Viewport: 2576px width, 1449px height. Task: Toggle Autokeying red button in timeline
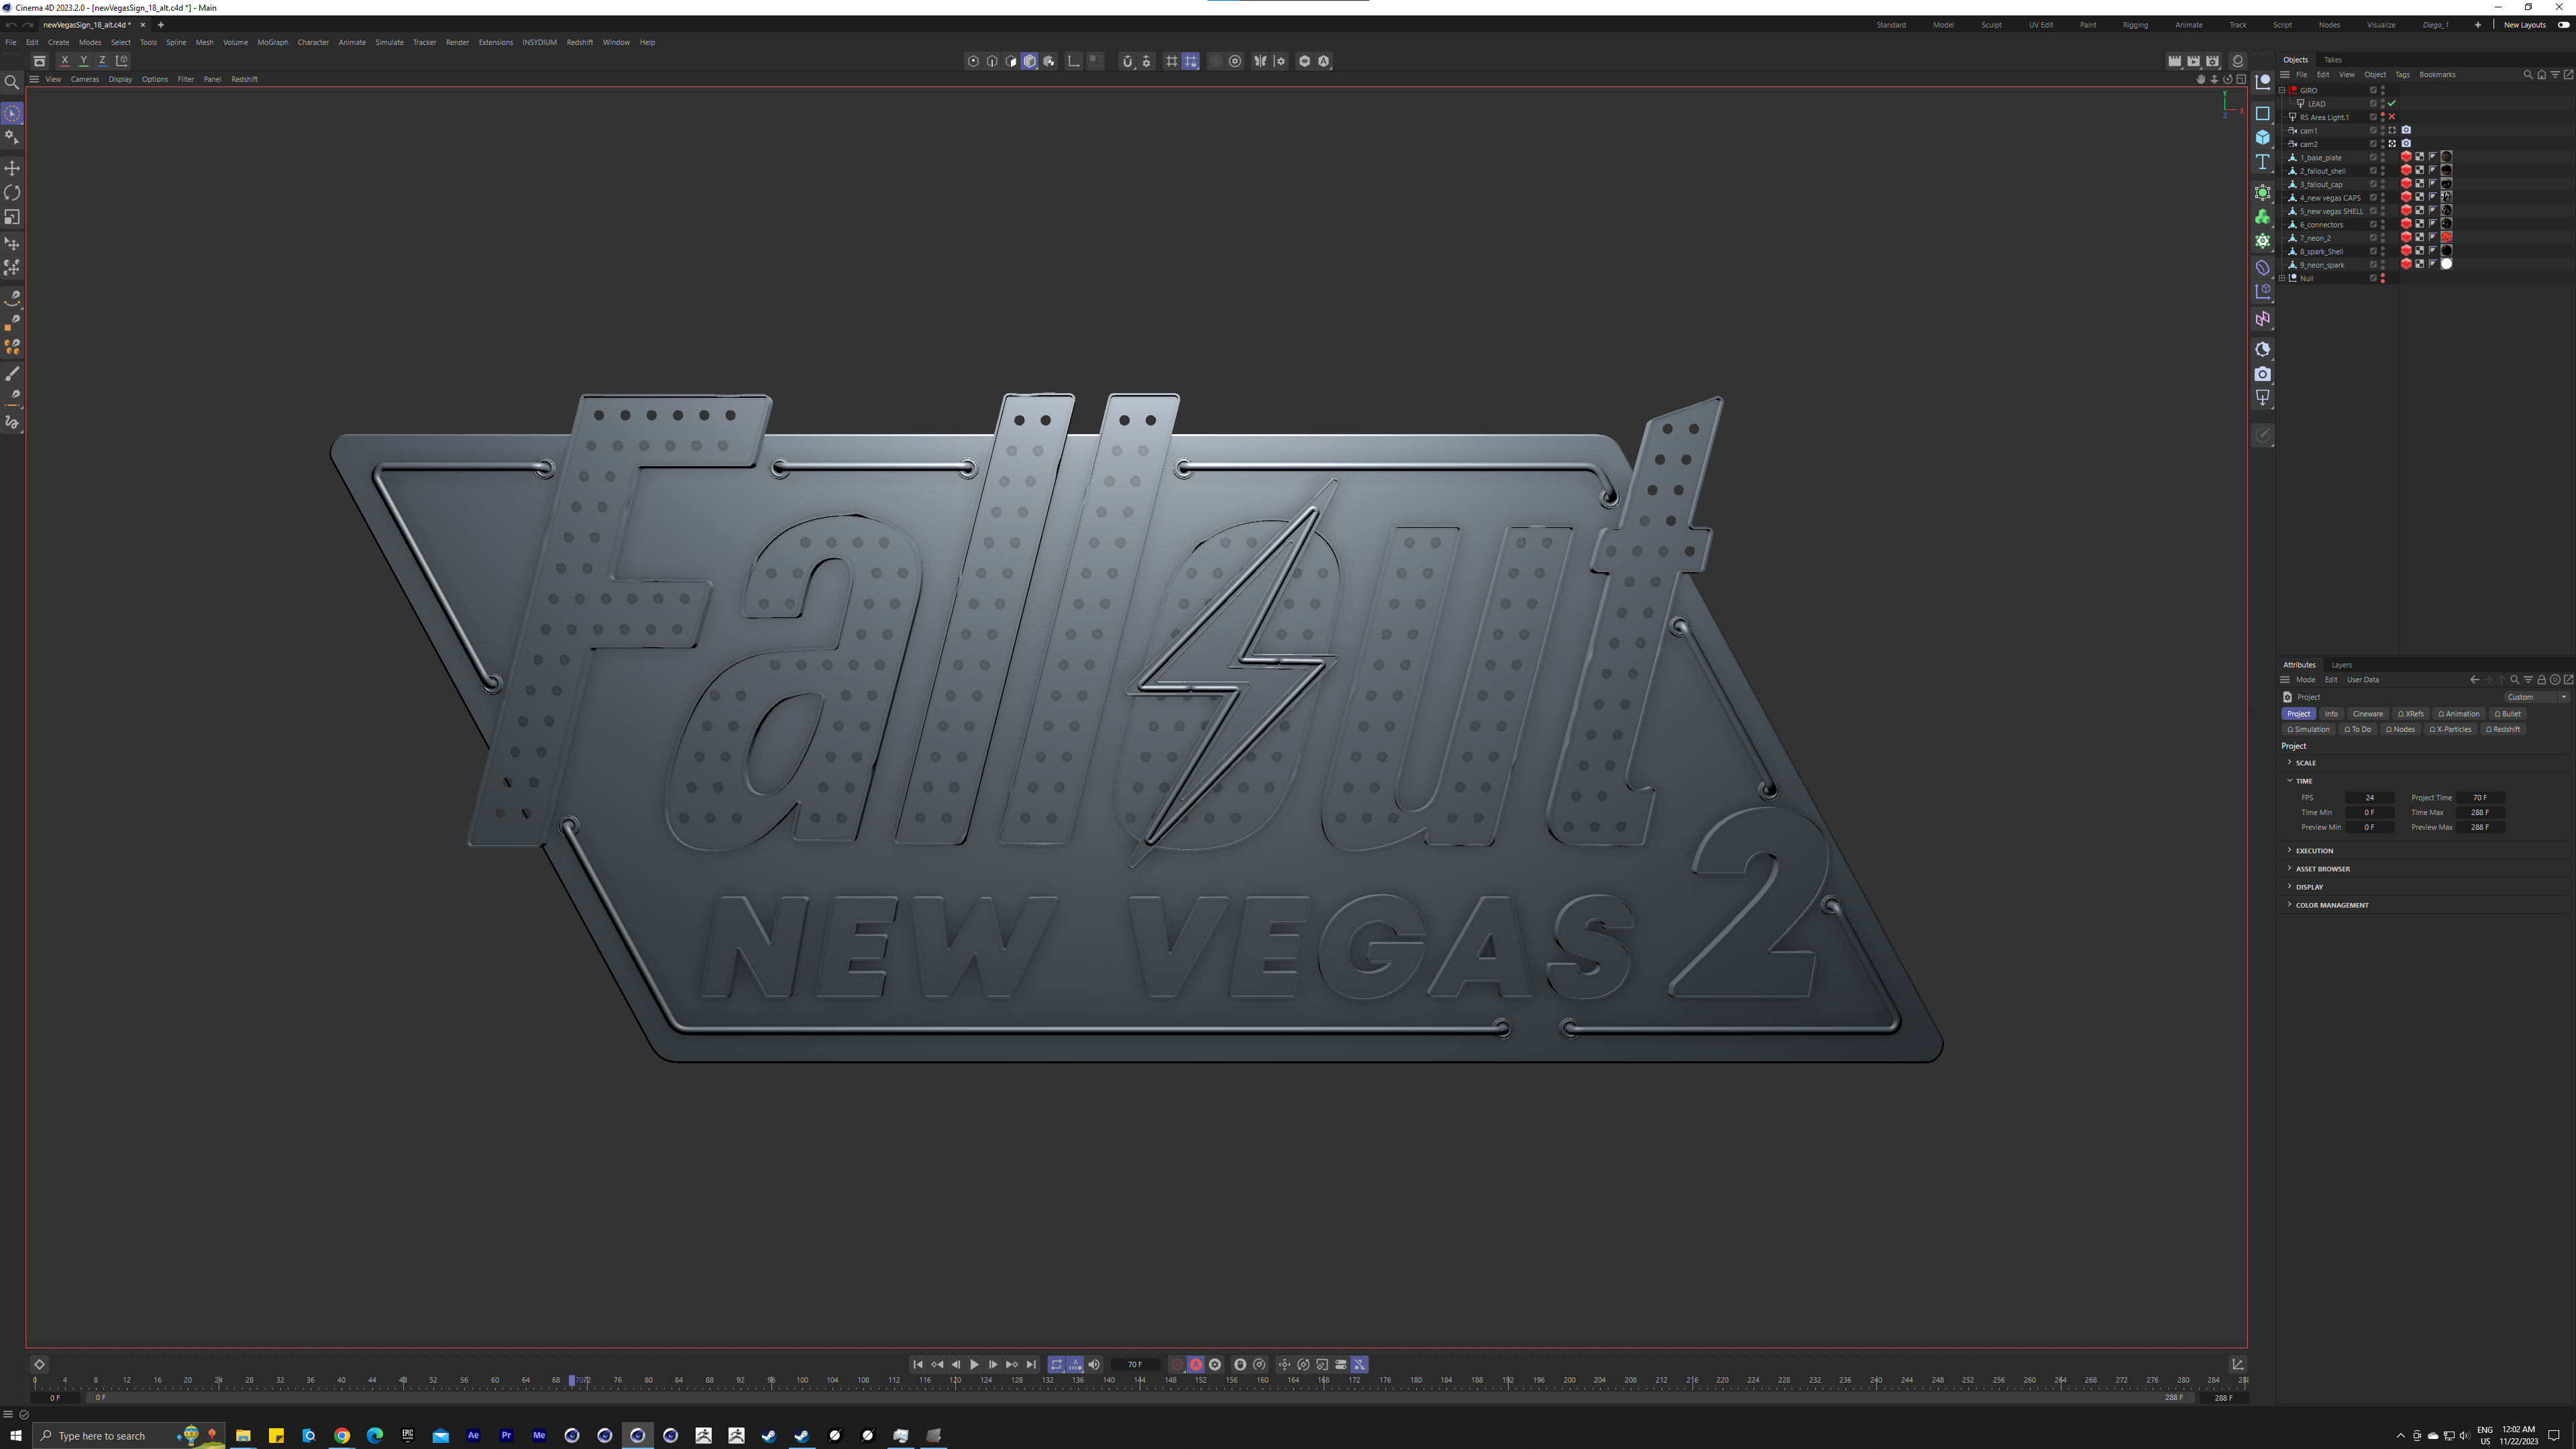click(x=1195, y=1364)
